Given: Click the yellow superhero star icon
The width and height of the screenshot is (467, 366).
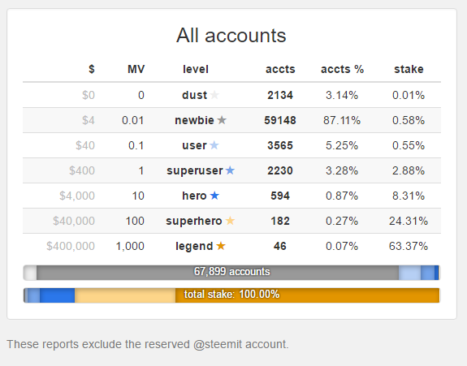Looking at the screenshot, I should point(230,221).
